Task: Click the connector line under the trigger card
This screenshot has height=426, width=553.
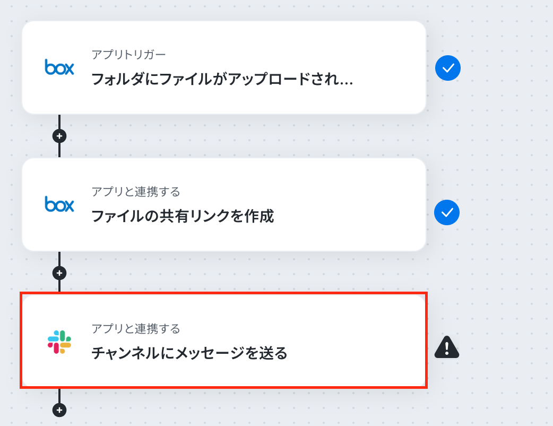Action: (x=59, y=122)
